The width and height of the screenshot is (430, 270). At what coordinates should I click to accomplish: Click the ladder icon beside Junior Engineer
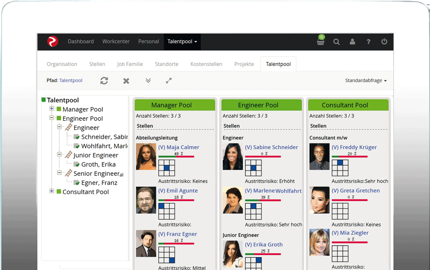(x=68, y=155)
